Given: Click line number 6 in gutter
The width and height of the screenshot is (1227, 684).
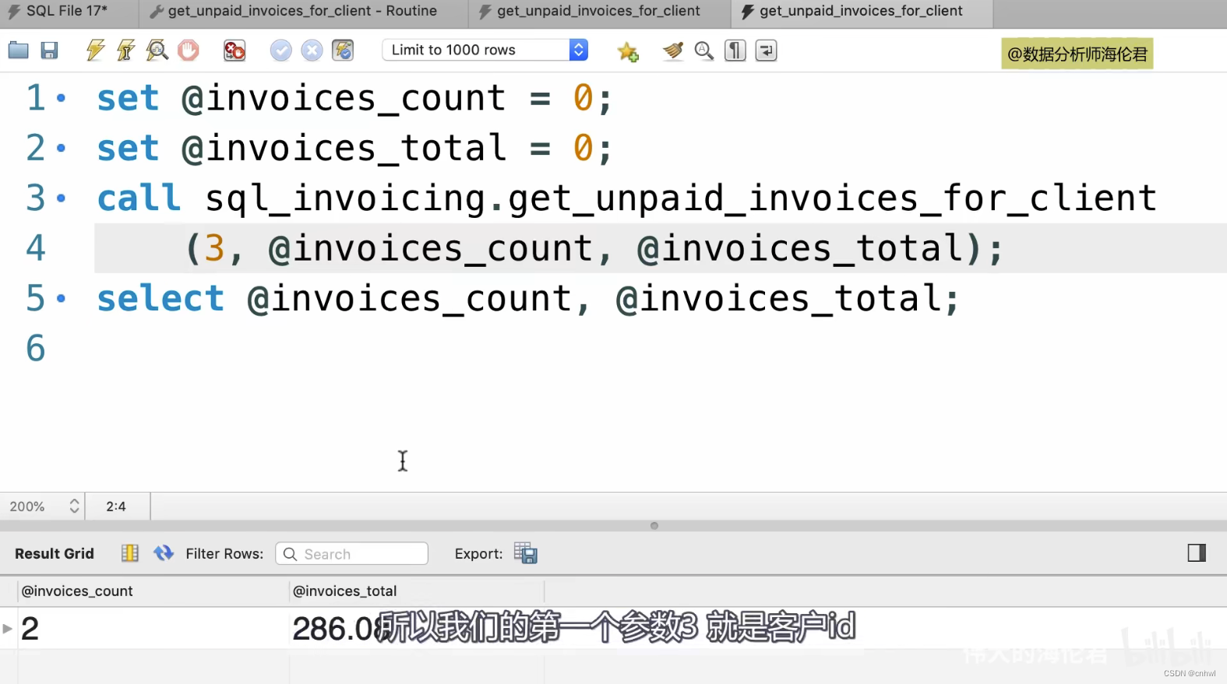Looking at the screenshot, I should pyautogui.click(x=36, y=349).
